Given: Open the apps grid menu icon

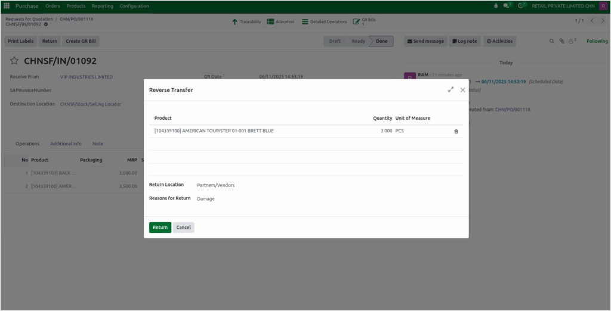Looking at the screenshot, I should coord(7,6).
